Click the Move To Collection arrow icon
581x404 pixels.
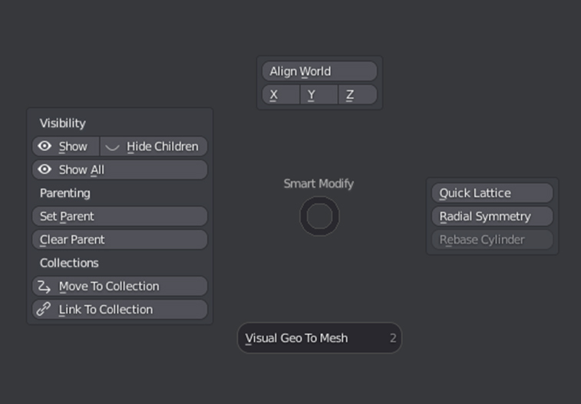(x=45, y=287)
